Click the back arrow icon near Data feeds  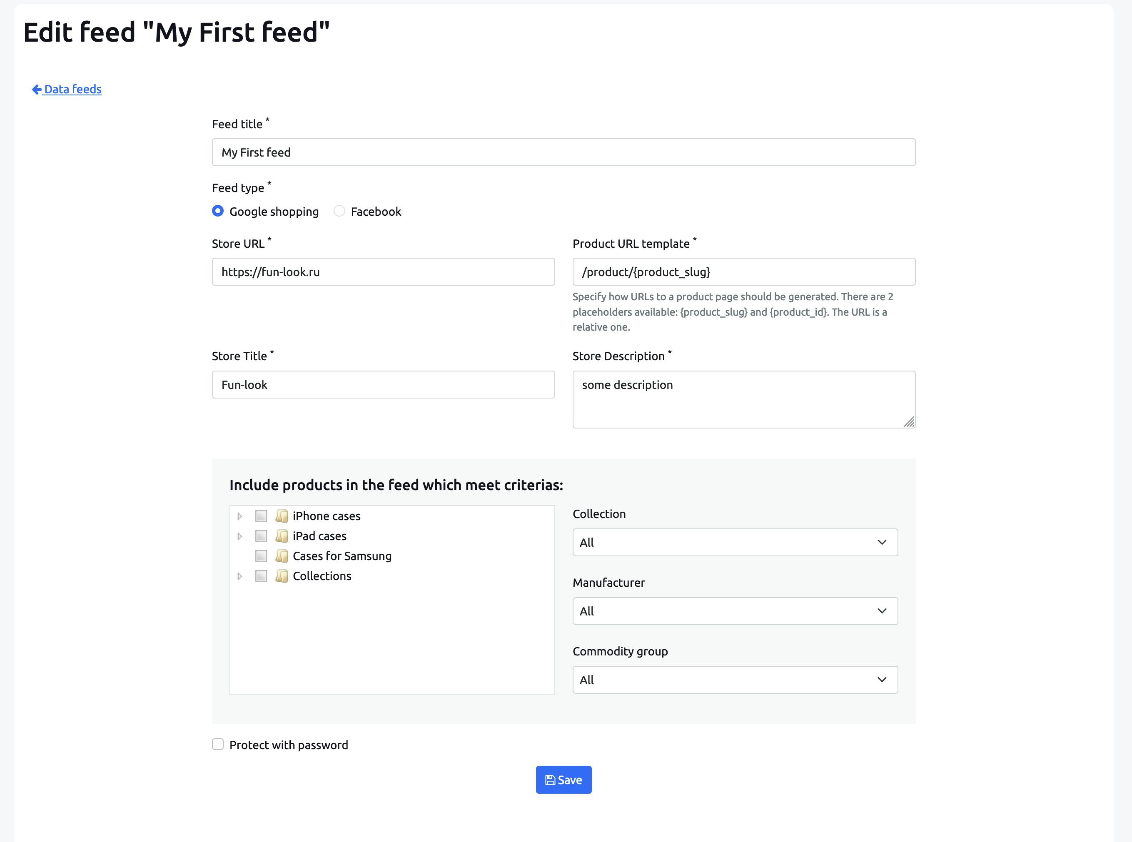(37, 90)
